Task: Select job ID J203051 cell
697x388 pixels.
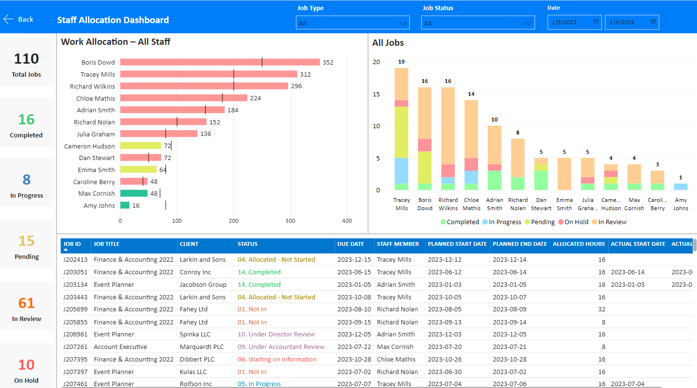Action: 75,272
